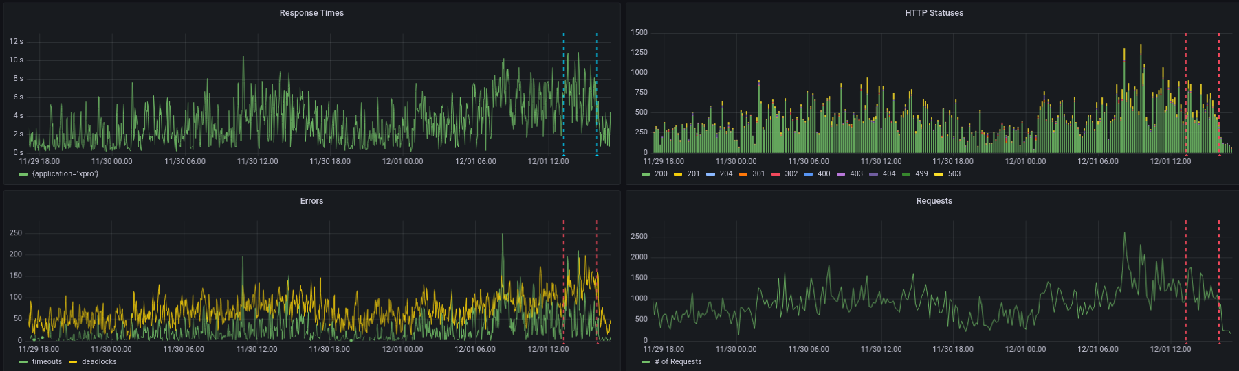The width and height of the screenshot is (1239, 371).
Task: Toggle the 302 status series label
Action: [791, 174]
